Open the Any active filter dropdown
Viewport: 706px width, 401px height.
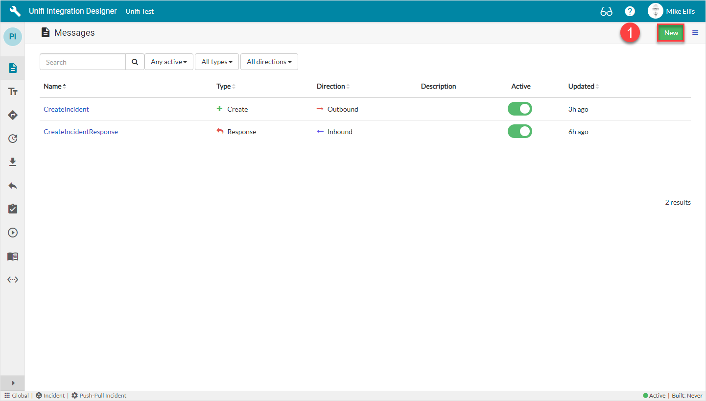click(168, 62)
